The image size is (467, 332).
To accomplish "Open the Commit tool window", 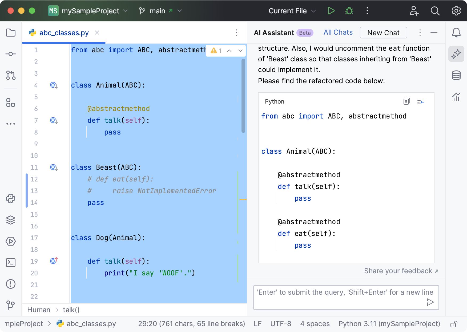I will click(11, 54).
